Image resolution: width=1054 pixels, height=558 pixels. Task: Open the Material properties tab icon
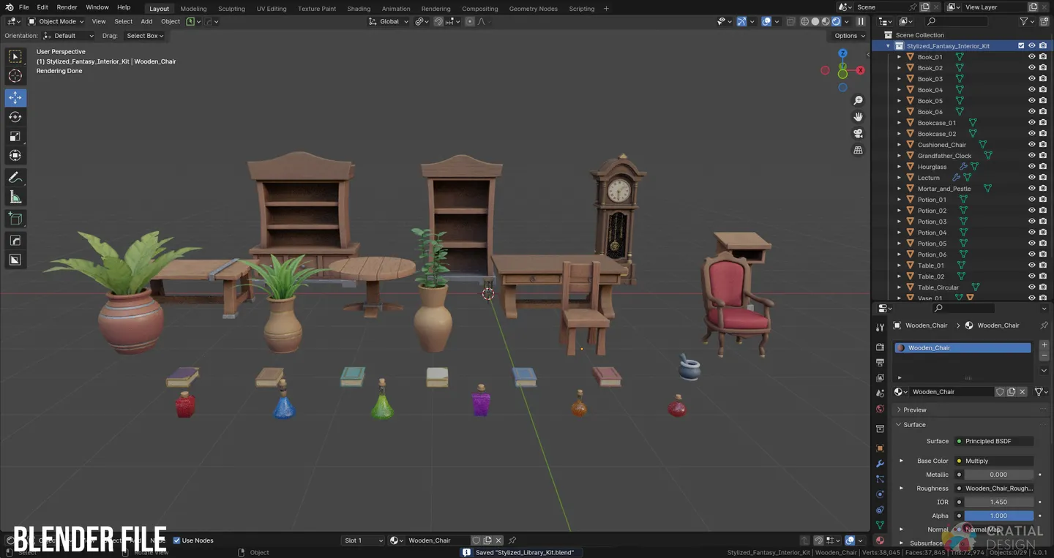(x=880, y=540)
